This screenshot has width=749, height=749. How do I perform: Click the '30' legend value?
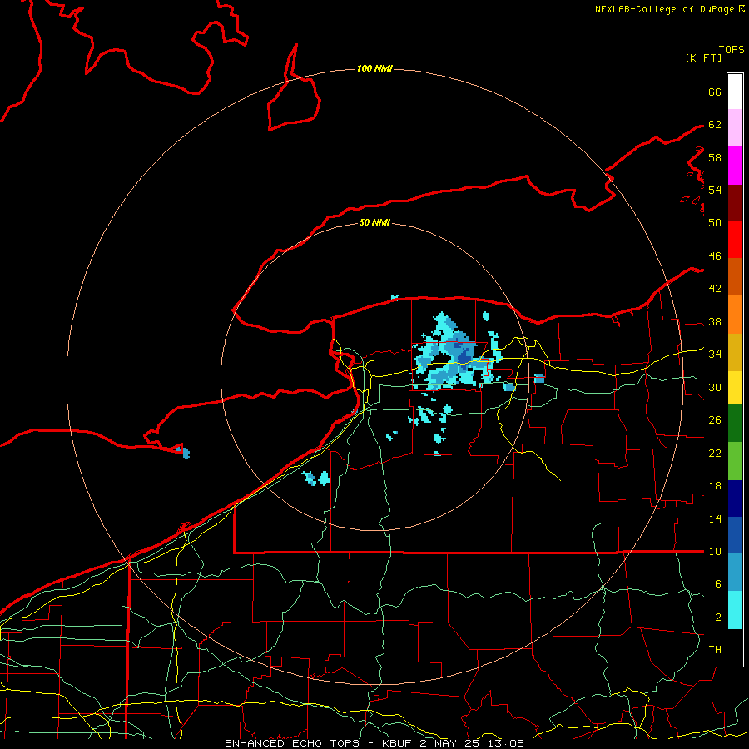click(x=715, y=387)
